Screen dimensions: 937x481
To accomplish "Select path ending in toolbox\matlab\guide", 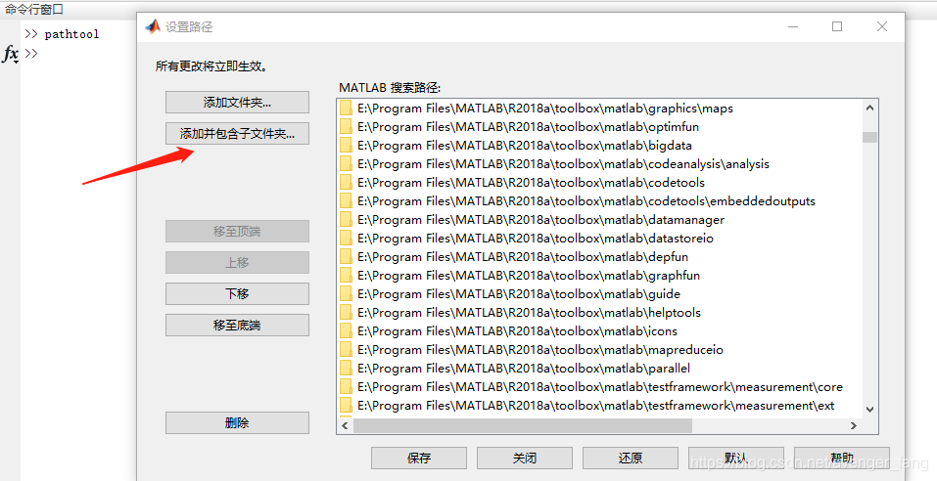I will (519, 293).
